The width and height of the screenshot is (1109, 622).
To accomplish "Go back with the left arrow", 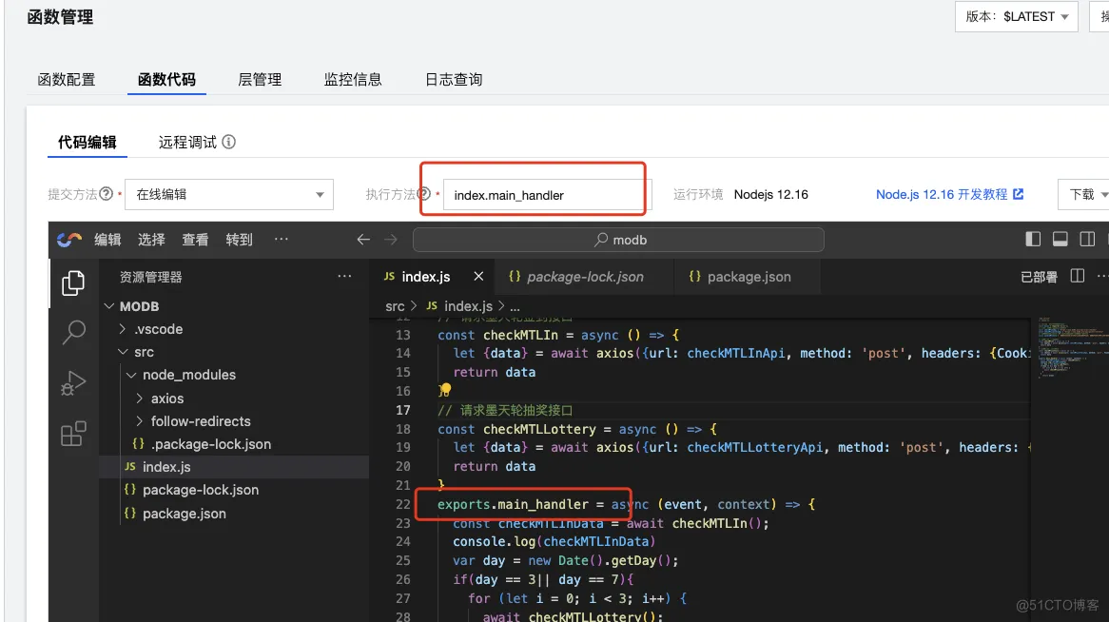I will [362, 240].
